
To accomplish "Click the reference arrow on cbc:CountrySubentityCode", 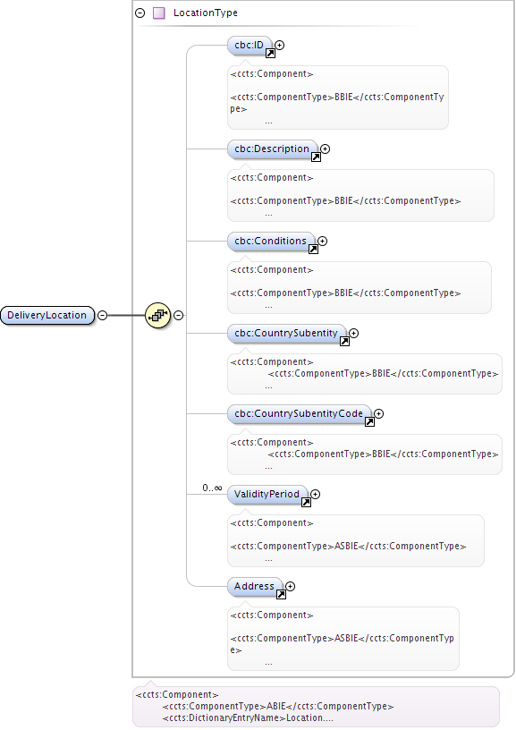I will pos(370,422).
